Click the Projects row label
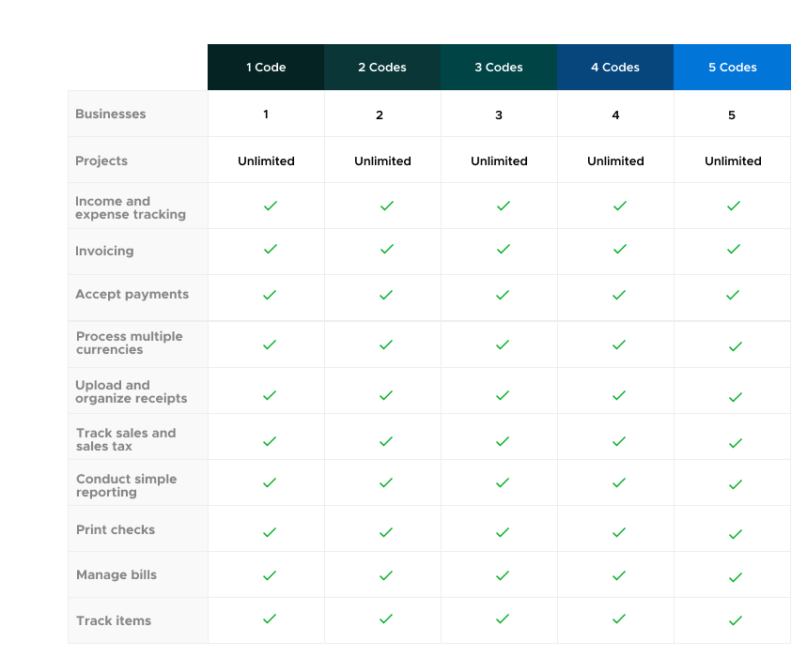 [101, 161]
